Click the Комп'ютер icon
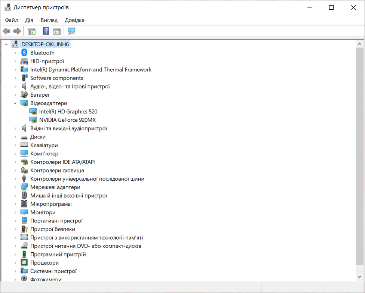 24,153
